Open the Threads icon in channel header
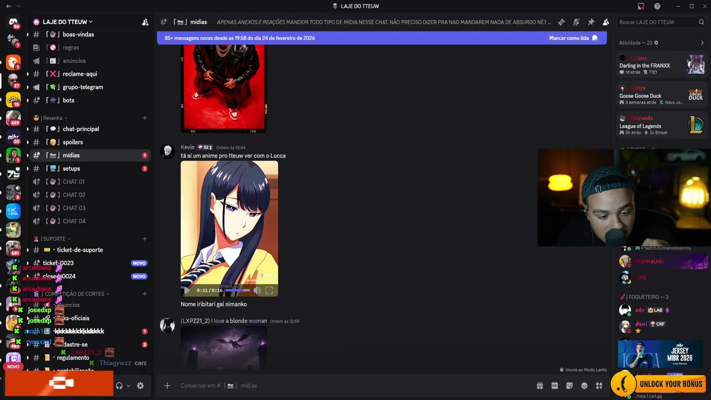The image size is (711, 400). pos(562,22)
